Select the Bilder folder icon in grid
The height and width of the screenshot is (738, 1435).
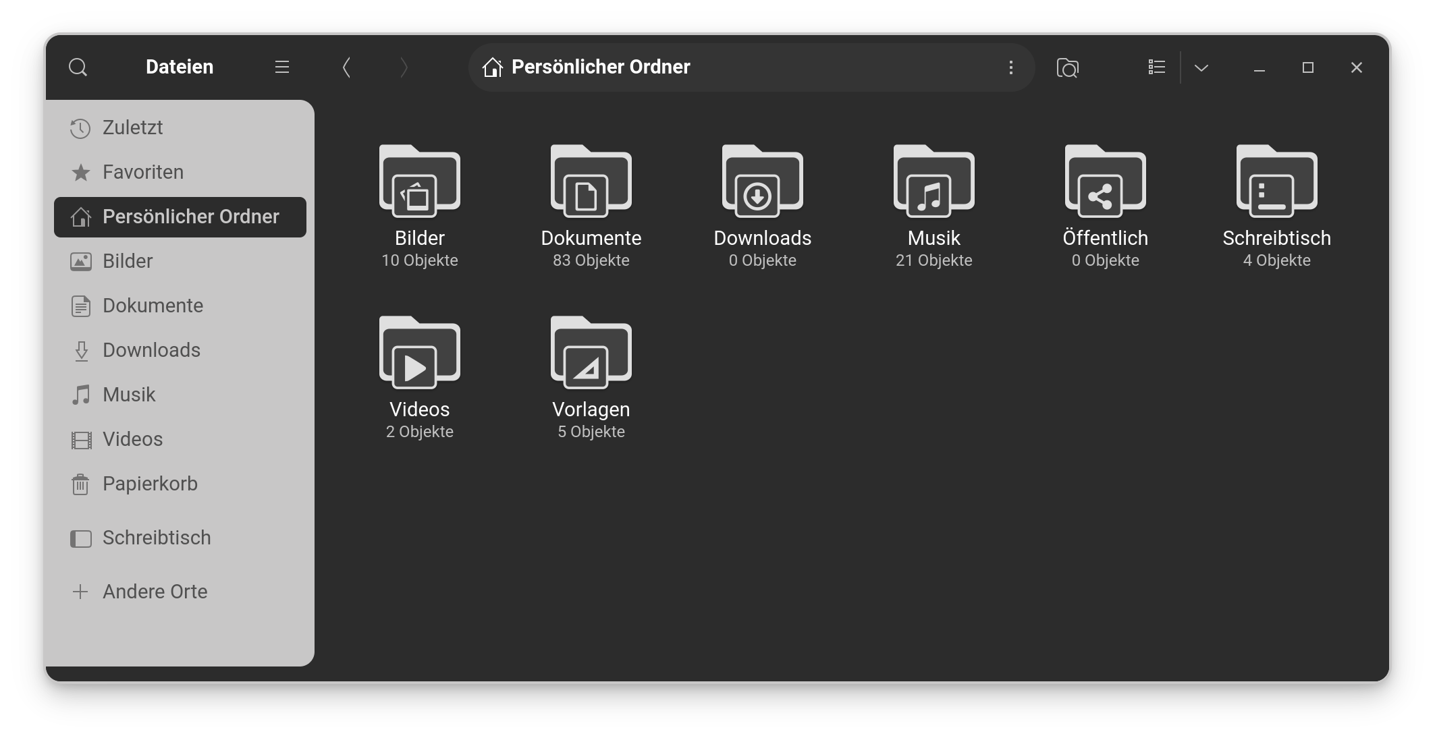420,181
